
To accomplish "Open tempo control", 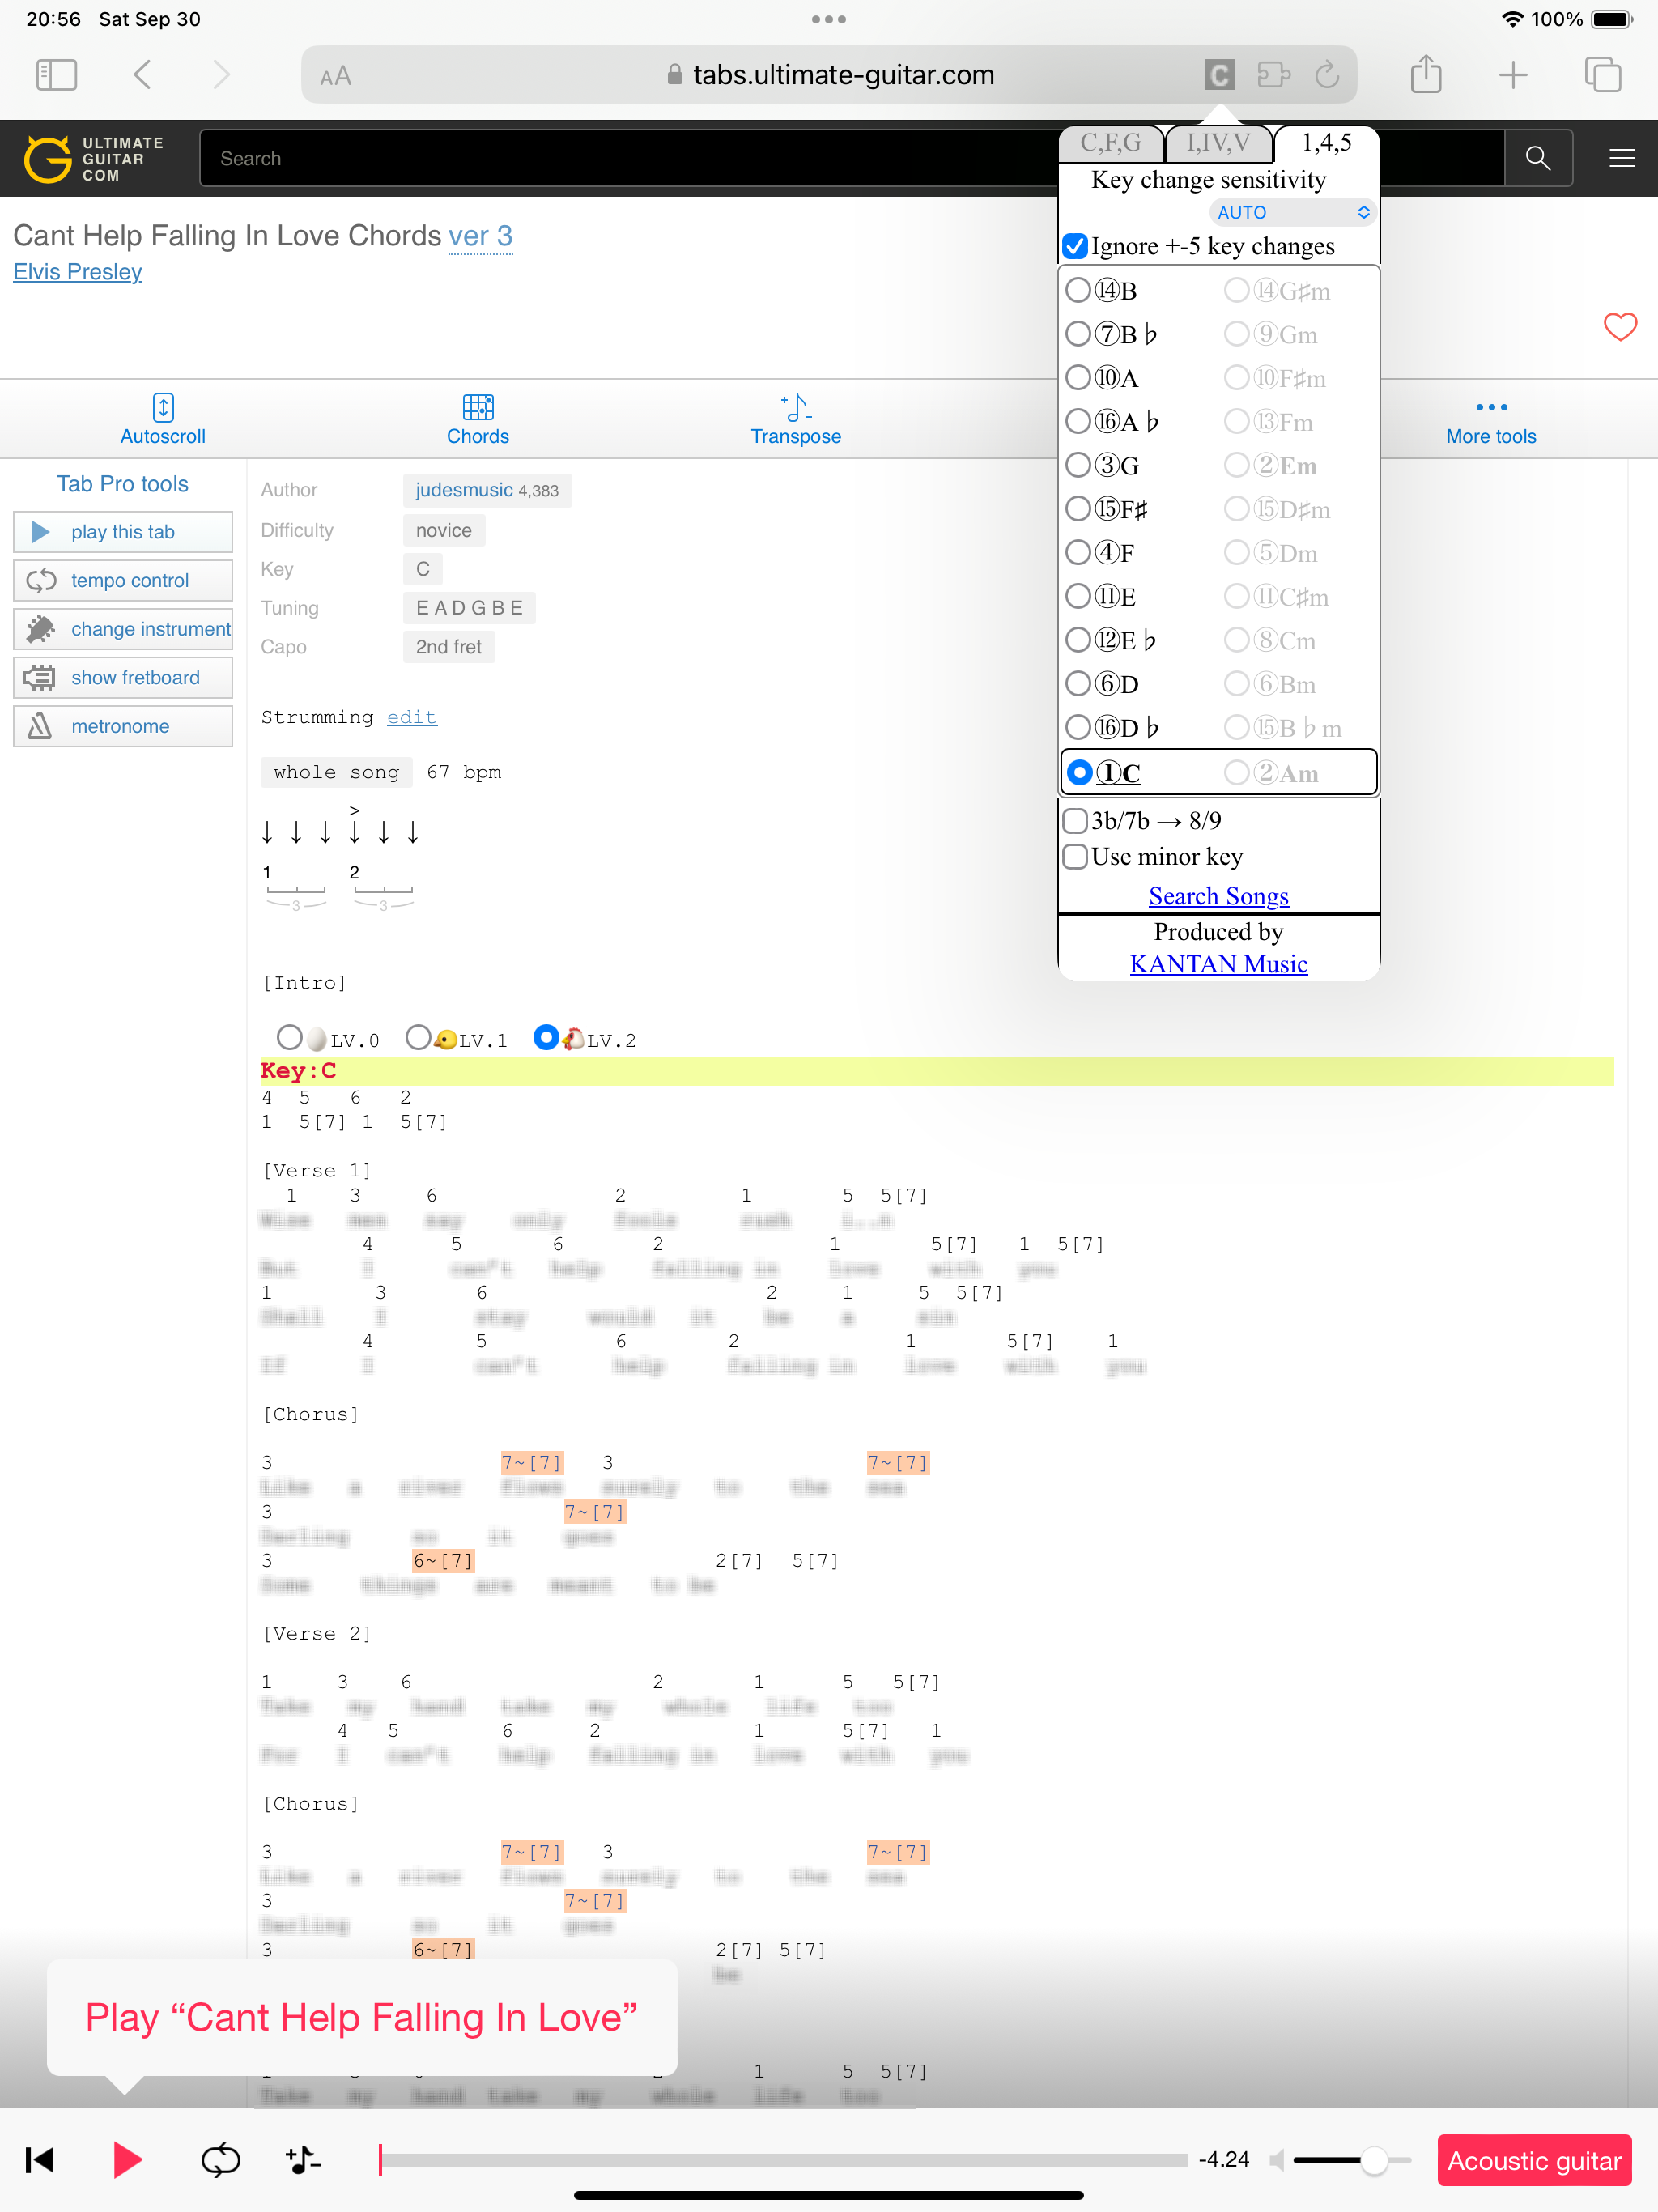I will point(123,580).
